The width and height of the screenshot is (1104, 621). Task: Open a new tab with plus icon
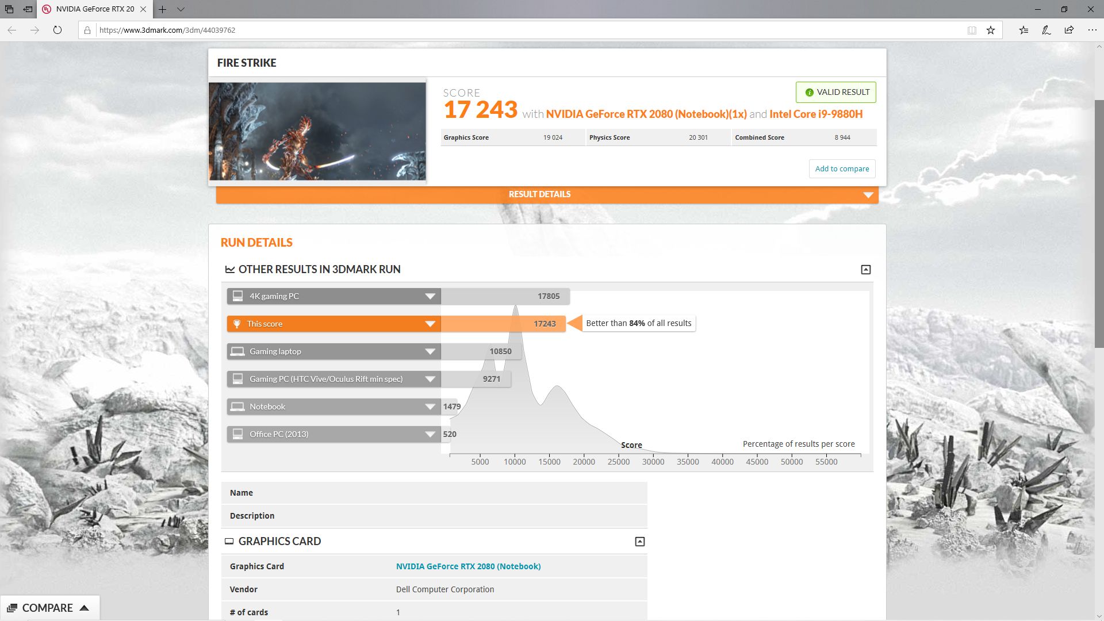pyautogui.click(x=163, y=9)
